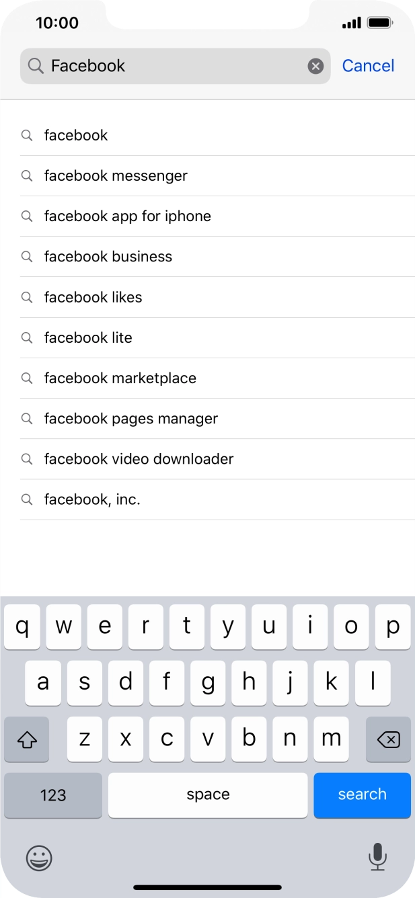
Task: Choose 'facebook business' from suggestions list
Action: tap(108, 256)
